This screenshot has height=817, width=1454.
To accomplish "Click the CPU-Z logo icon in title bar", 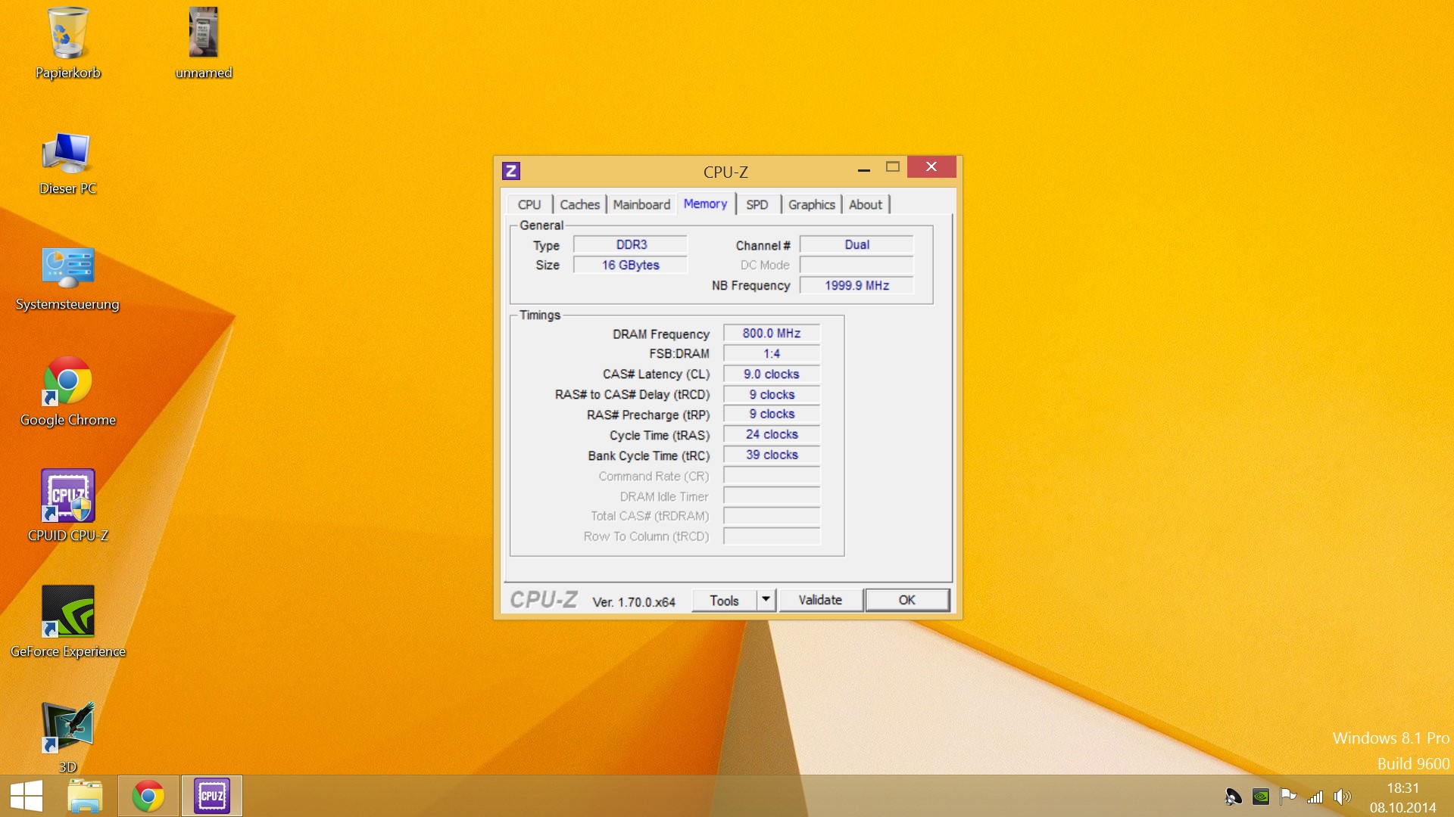I will pyautogui.click(x=511, y=171).
